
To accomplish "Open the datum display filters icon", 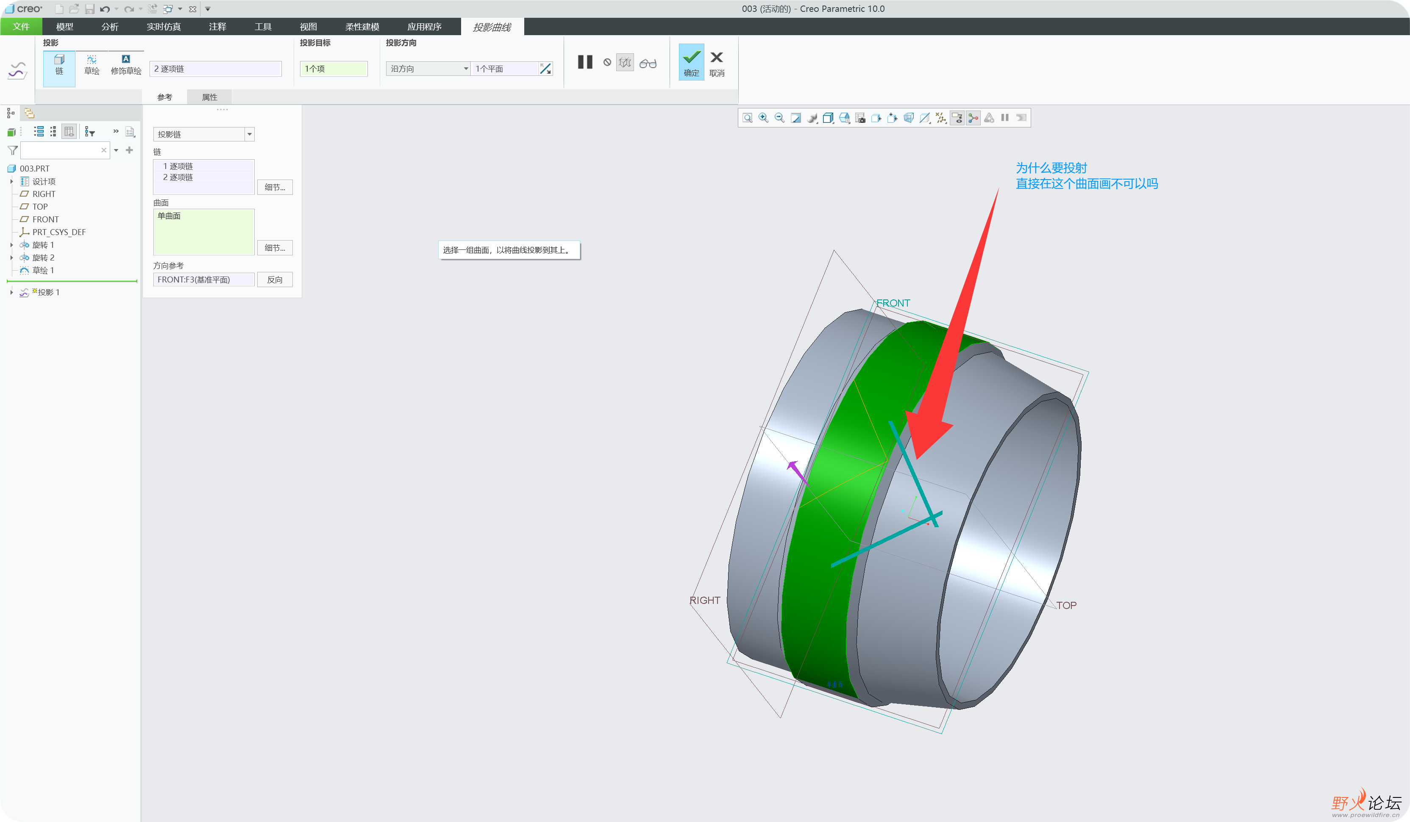I will [x=941, y=118].
